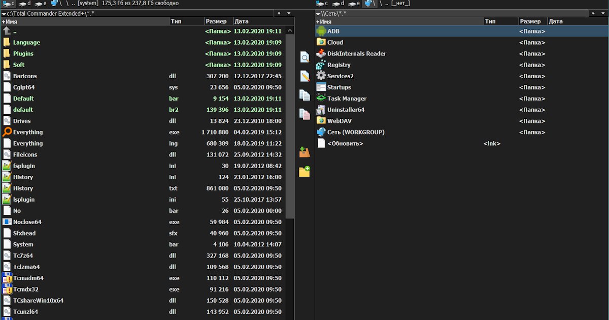Select the Everything exe file
The image size is (609, 320).
point(143,132)
